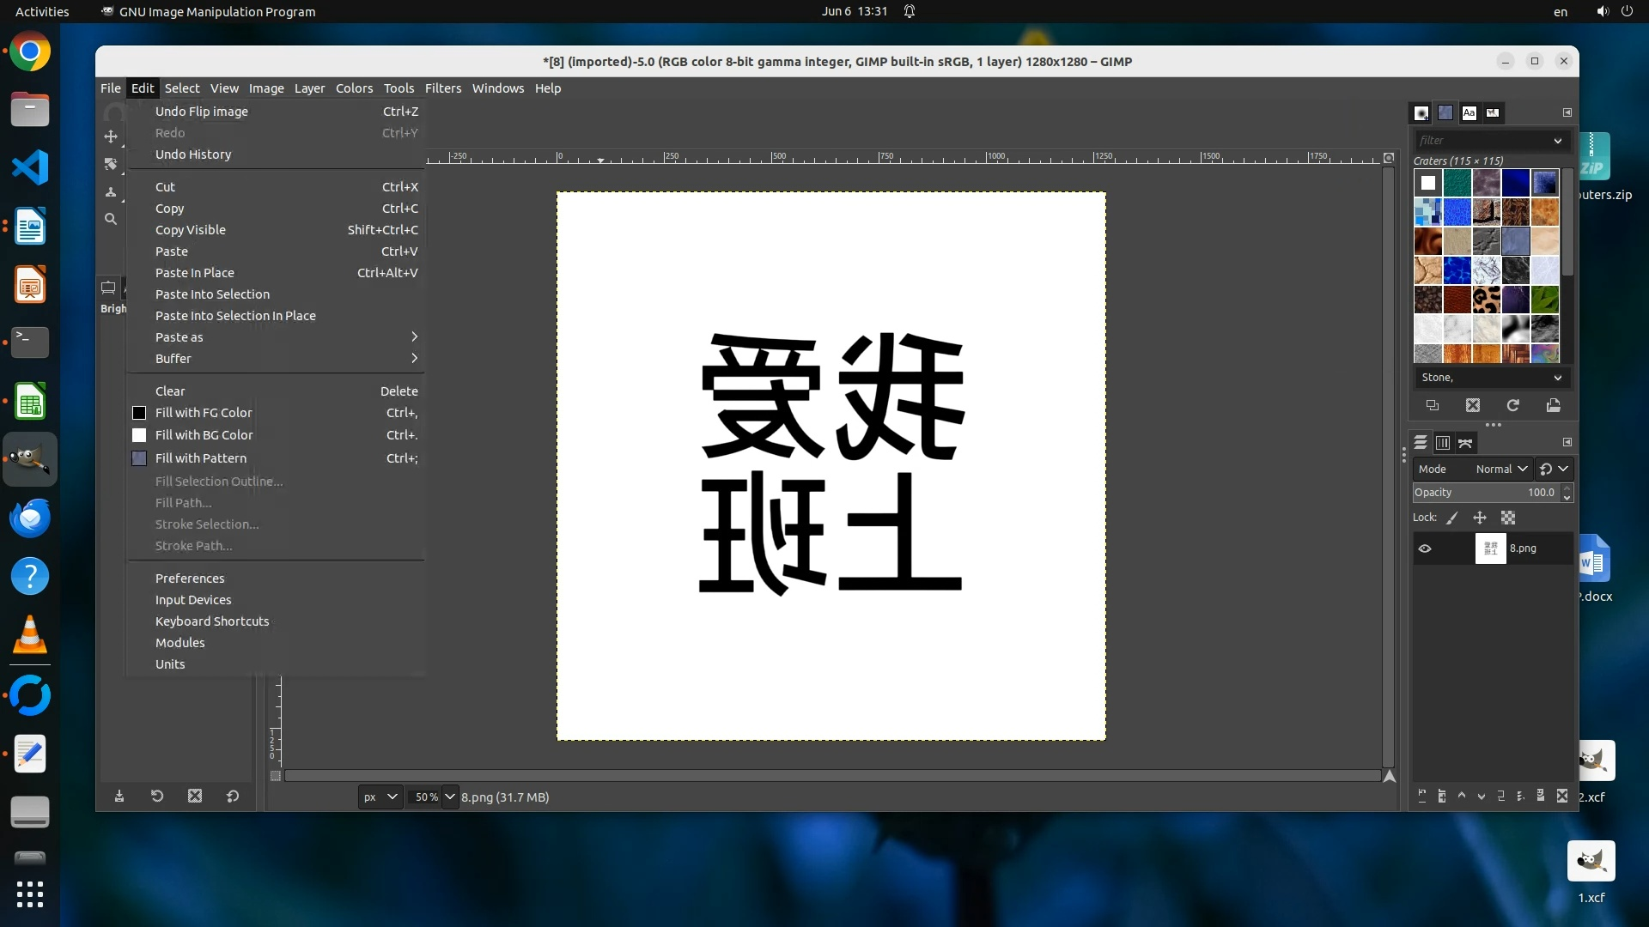Toggle lock alpha channel checkerboard icon
This screenshot has width=1649, height=927.
[x=1508, y=518]
